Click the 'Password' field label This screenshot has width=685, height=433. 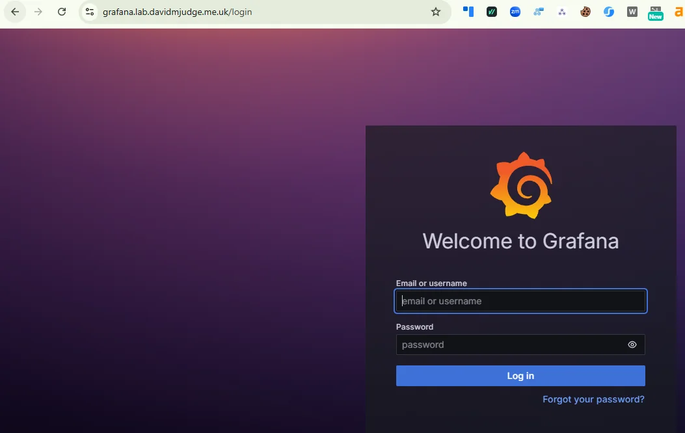(414, 327)
